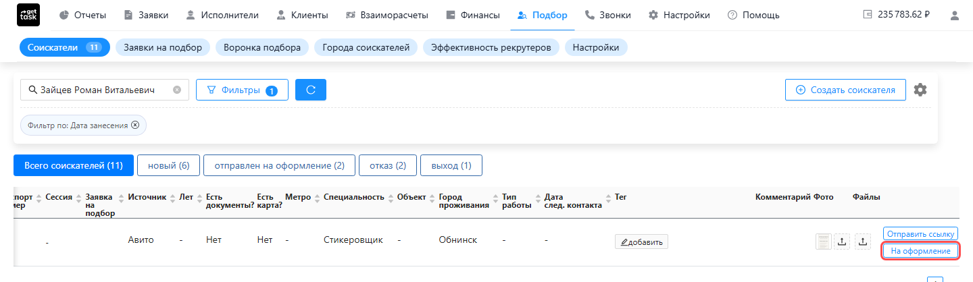Image resolution: width=973 pixels, height=282 pixels.
Task: Click the photo upload icon
Action: coord(842,241)
